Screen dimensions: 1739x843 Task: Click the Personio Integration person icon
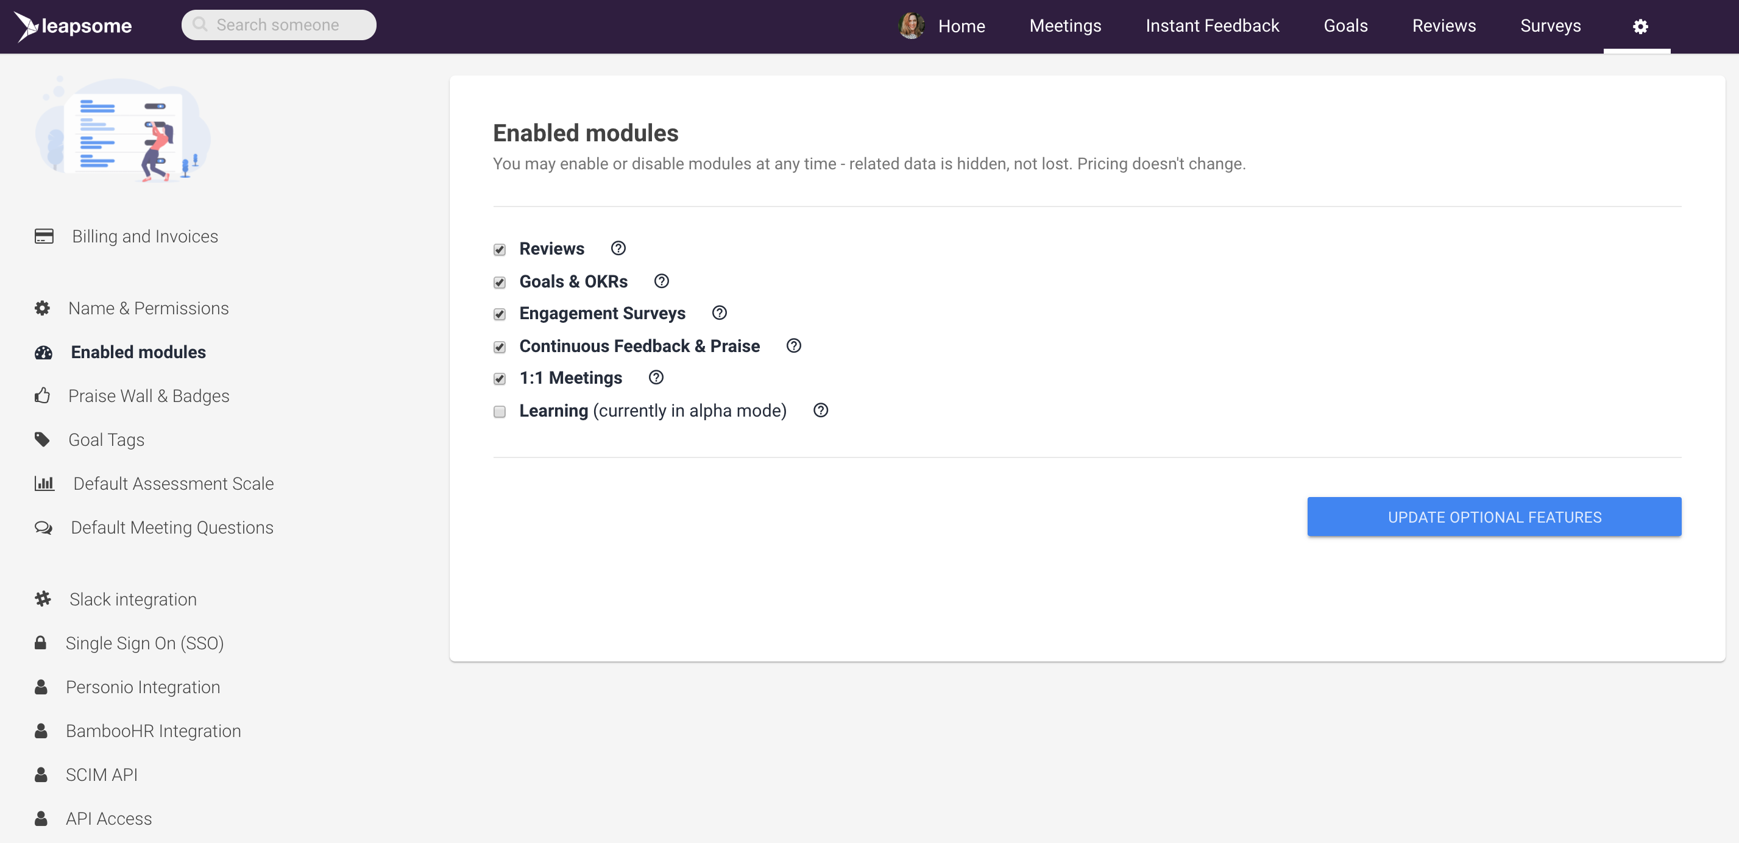tap(40, 686)
